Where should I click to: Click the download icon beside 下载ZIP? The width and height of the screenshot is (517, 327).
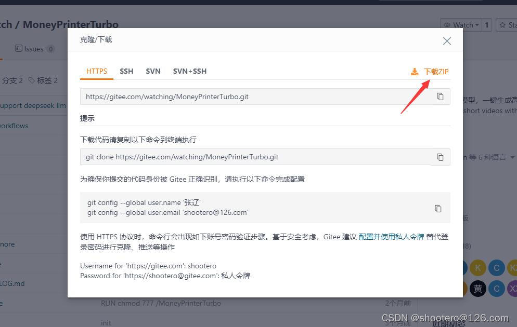pyautogui.click(x=415, y=71)
